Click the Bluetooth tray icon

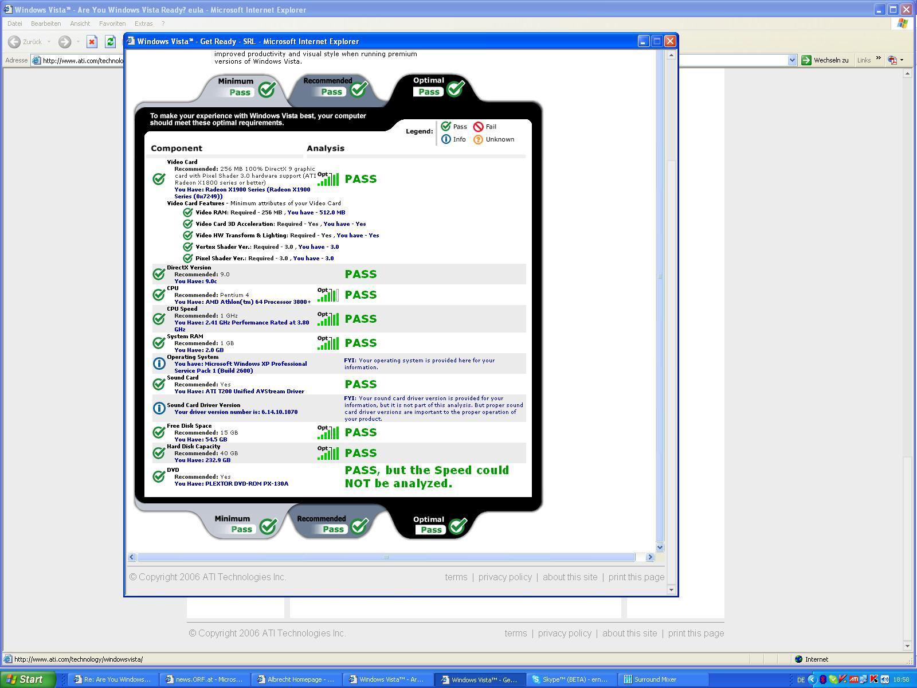click(x=822, y=679)
